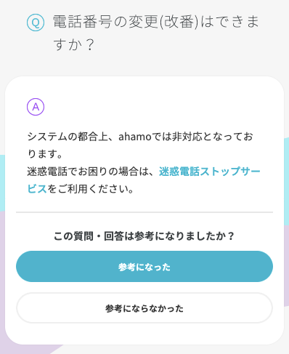Image resolution: width=289 pixels, height=354 pixels.
Task: Click the text 迷惑電話でお困りの場合は
Action: pos(89,172)
